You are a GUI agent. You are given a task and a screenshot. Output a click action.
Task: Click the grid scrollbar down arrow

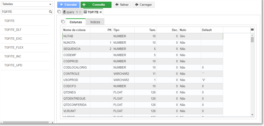pyautogui.click(x=252, y=115)
